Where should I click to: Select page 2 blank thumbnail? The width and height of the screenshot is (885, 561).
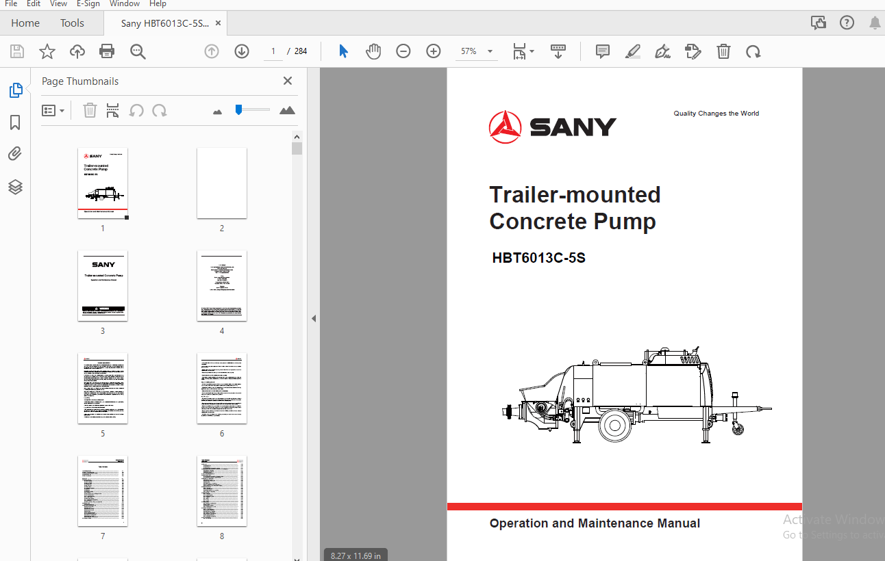click(222, 183)
